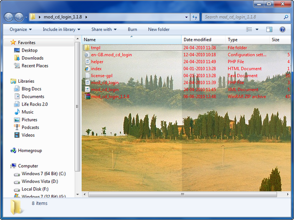Viewport: 294px width, 220px height.
Task: Open the Videos library
Action: tap(28, 135)
